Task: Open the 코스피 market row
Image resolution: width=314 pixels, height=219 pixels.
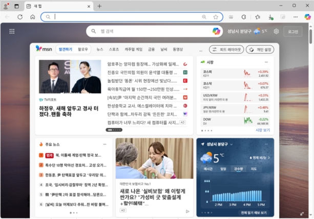Action: coord(235,74)
